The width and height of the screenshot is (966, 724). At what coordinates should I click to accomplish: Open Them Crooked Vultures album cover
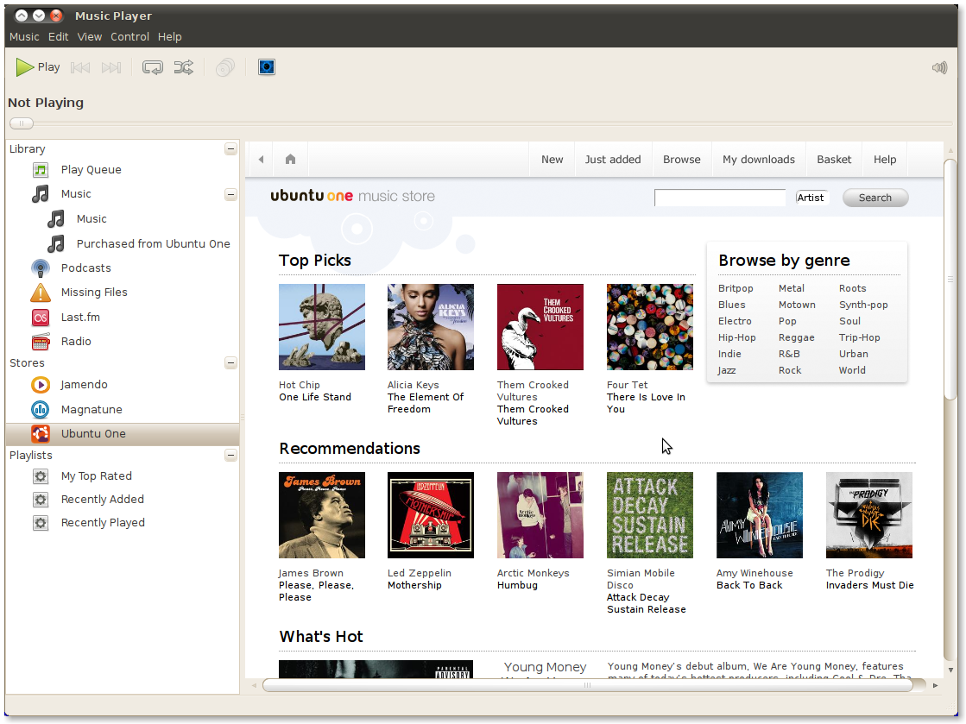[540, 327]
